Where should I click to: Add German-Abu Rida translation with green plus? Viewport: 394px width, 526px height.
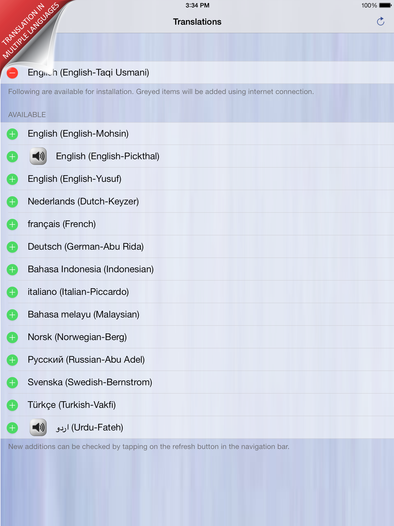[x=12, y=247]
